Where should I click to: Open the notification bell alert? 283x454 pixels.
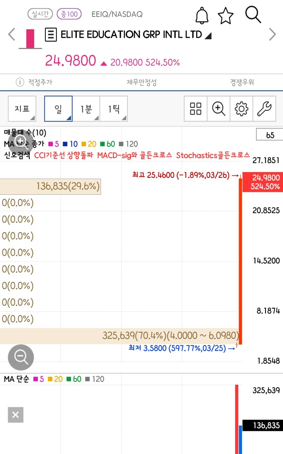pos(201,15)
